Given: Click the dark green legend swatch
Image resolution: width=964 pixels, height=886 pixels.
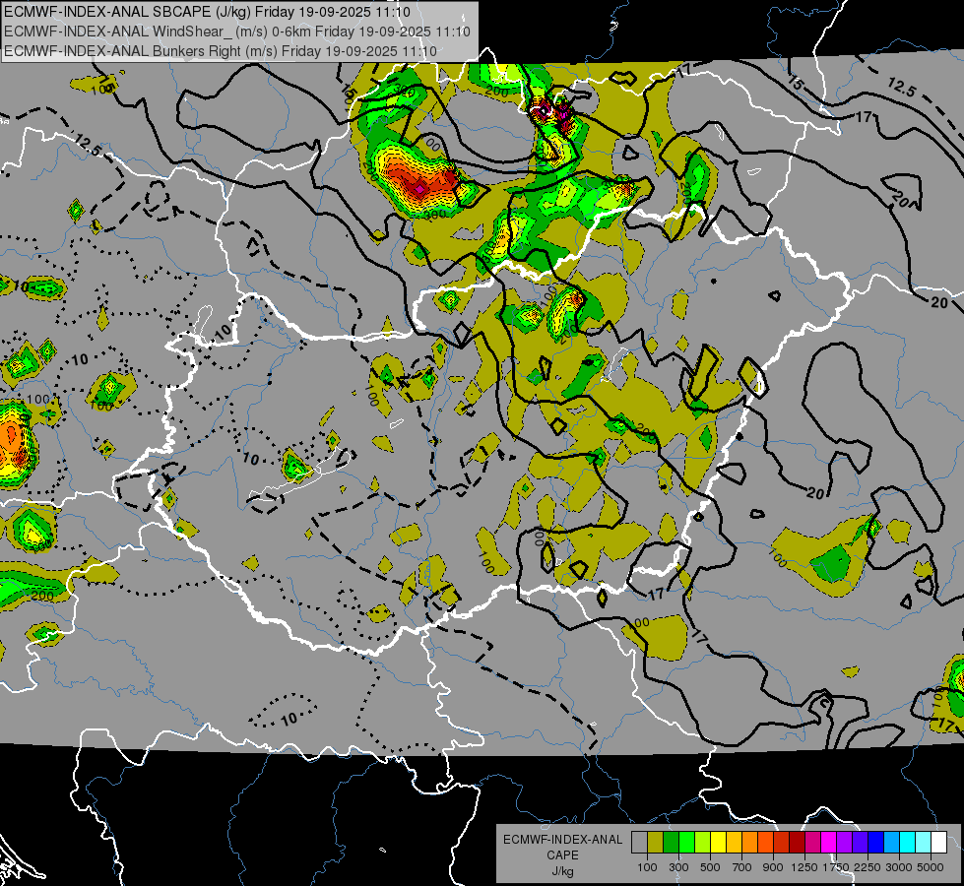Looking at the screenshot, I should [671, 843].
